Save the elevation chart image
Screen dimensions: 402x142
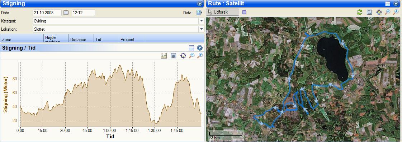(x=174, y=56)
